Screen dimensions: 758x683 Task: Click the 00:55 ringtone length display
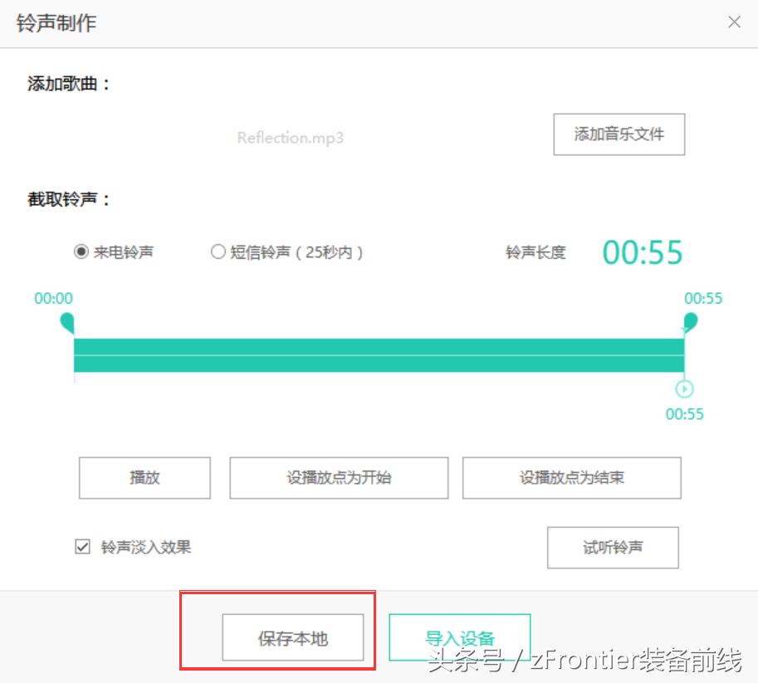click(642, 251)
